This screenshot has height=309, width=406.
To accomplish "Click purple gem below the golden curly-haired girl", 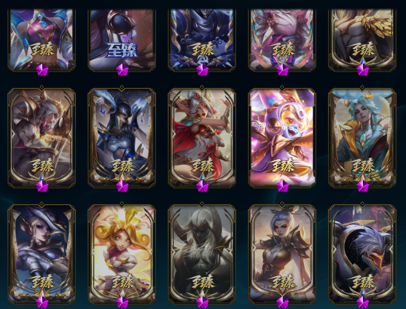I will click(122, 302).
